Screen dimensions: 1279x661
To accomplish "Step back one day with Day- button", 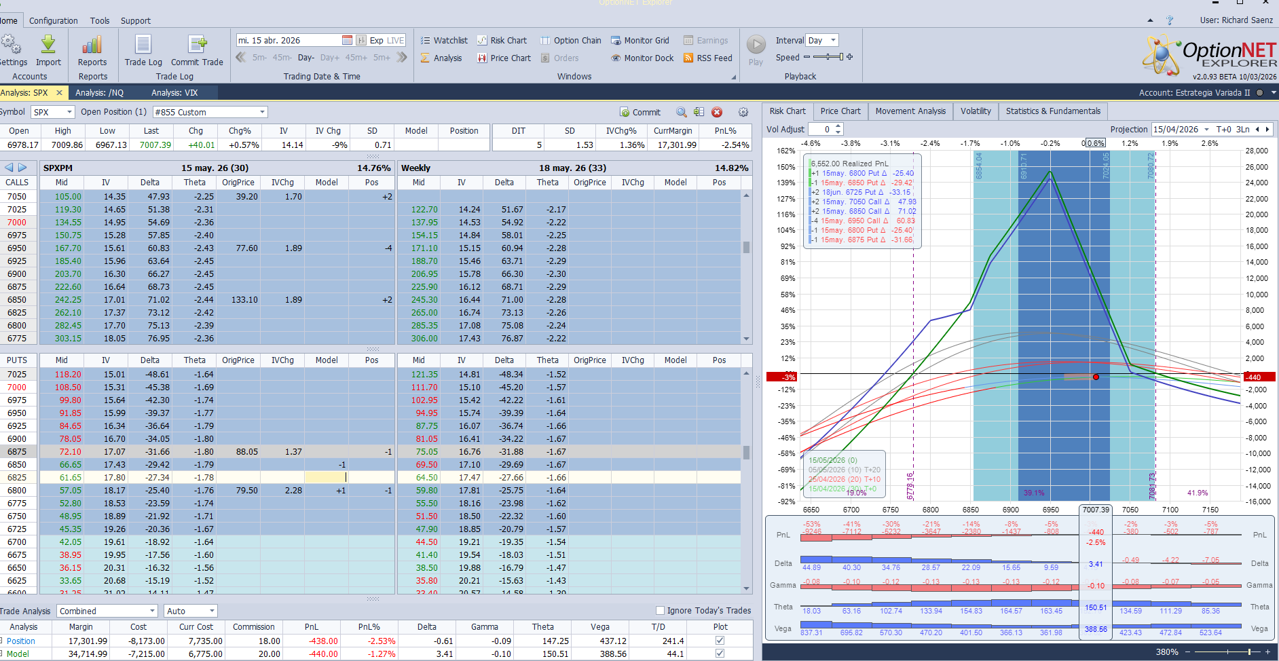I will tap(305, 58).
